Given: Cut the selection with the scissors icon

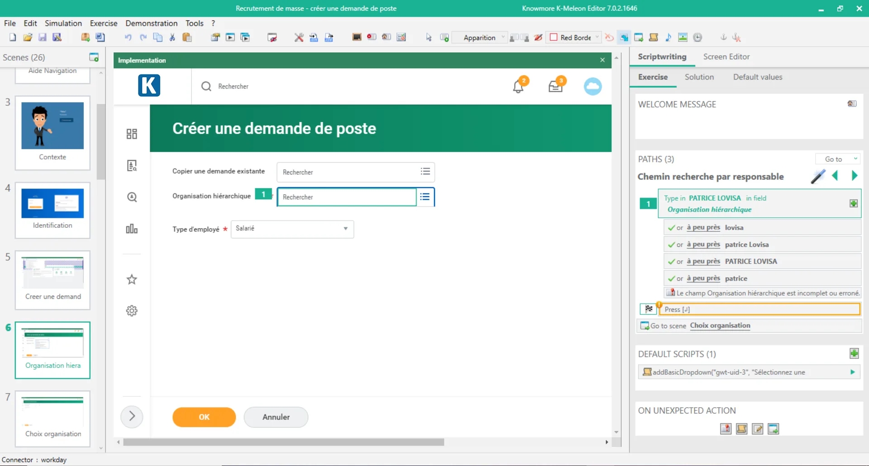Looking at the screenshot, I should coord(172,38).
